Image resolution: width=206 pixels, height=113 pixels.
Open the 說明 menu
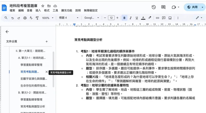pos(78,11)
